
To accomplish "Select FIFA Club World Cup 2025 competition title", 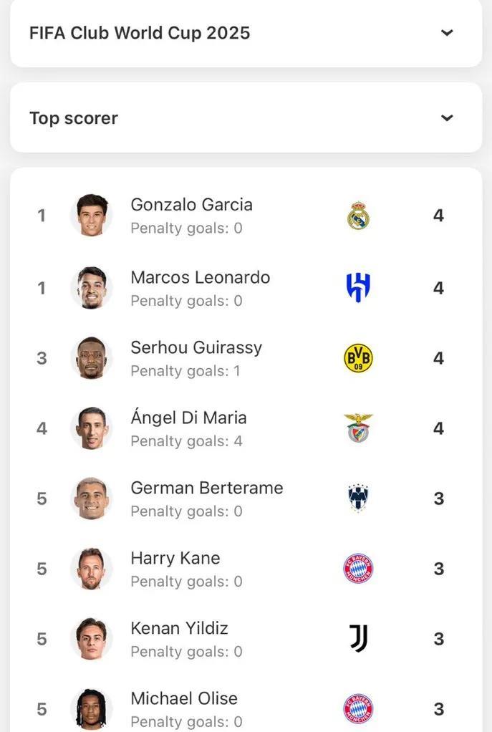I will tap(140, 33).
